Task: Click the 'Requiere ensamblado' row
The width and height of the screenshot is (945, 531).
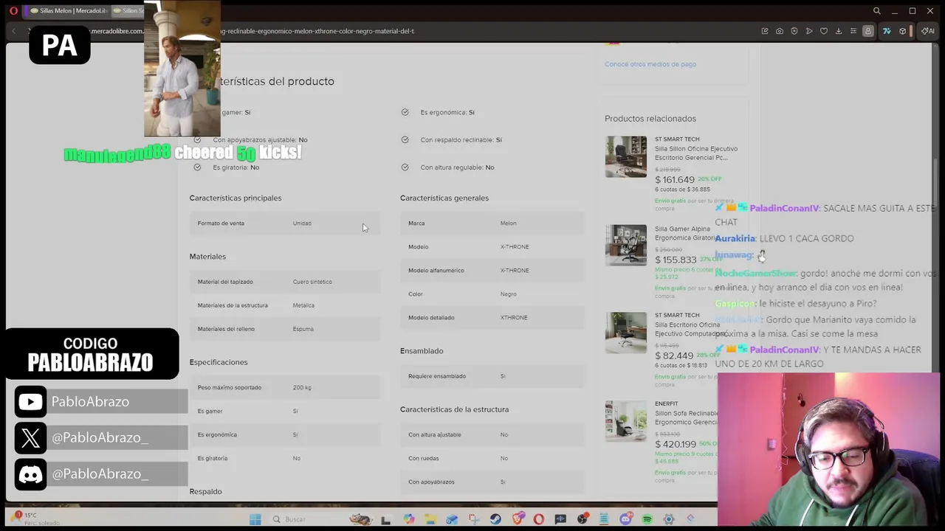Action: click(x=492, y=376)
